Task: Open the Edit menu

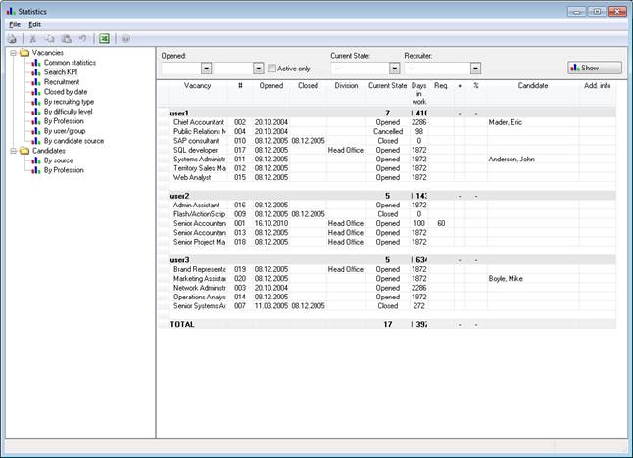Action: click(34, 23)
